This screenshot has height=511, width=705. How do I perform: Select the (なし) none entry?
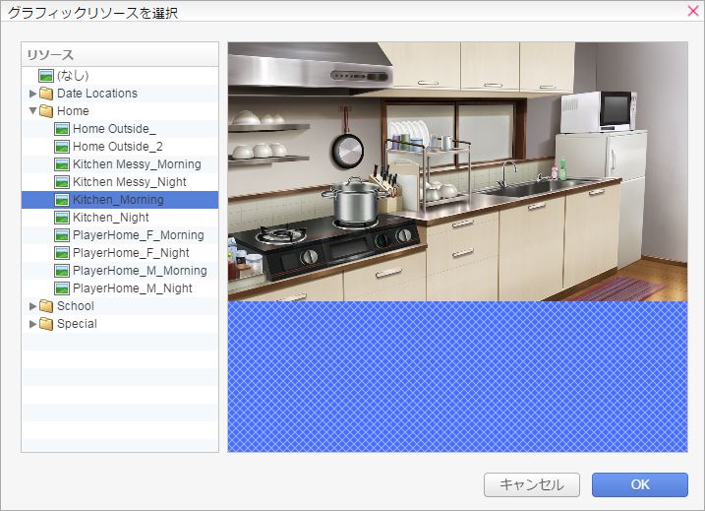click(73, 76)
